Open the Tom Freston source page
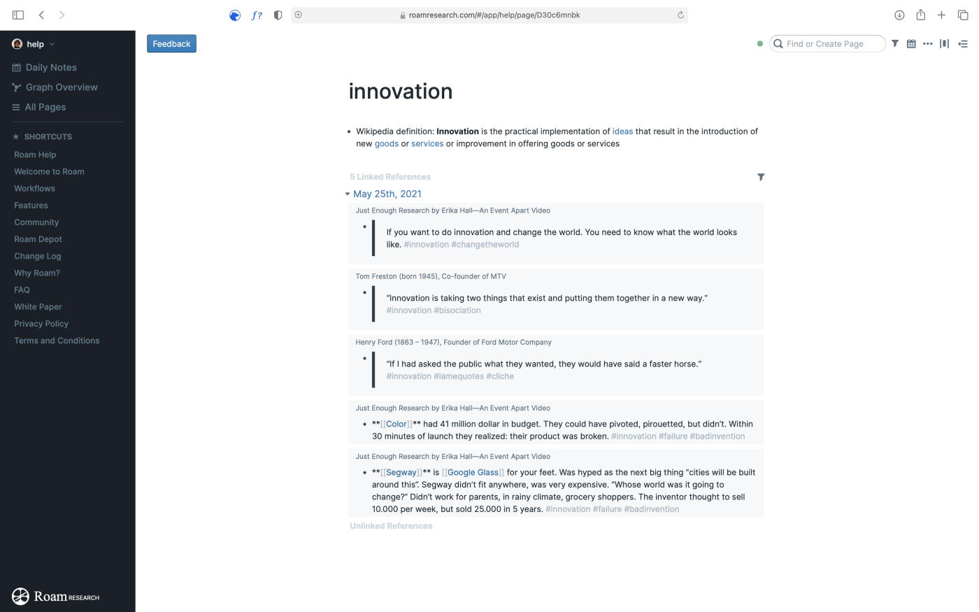 pyautogui.click(x=431, y=276)
